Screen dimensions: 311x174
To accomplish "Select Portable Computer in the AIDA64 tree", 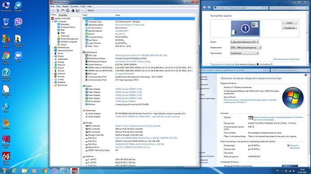I will 69,41.
